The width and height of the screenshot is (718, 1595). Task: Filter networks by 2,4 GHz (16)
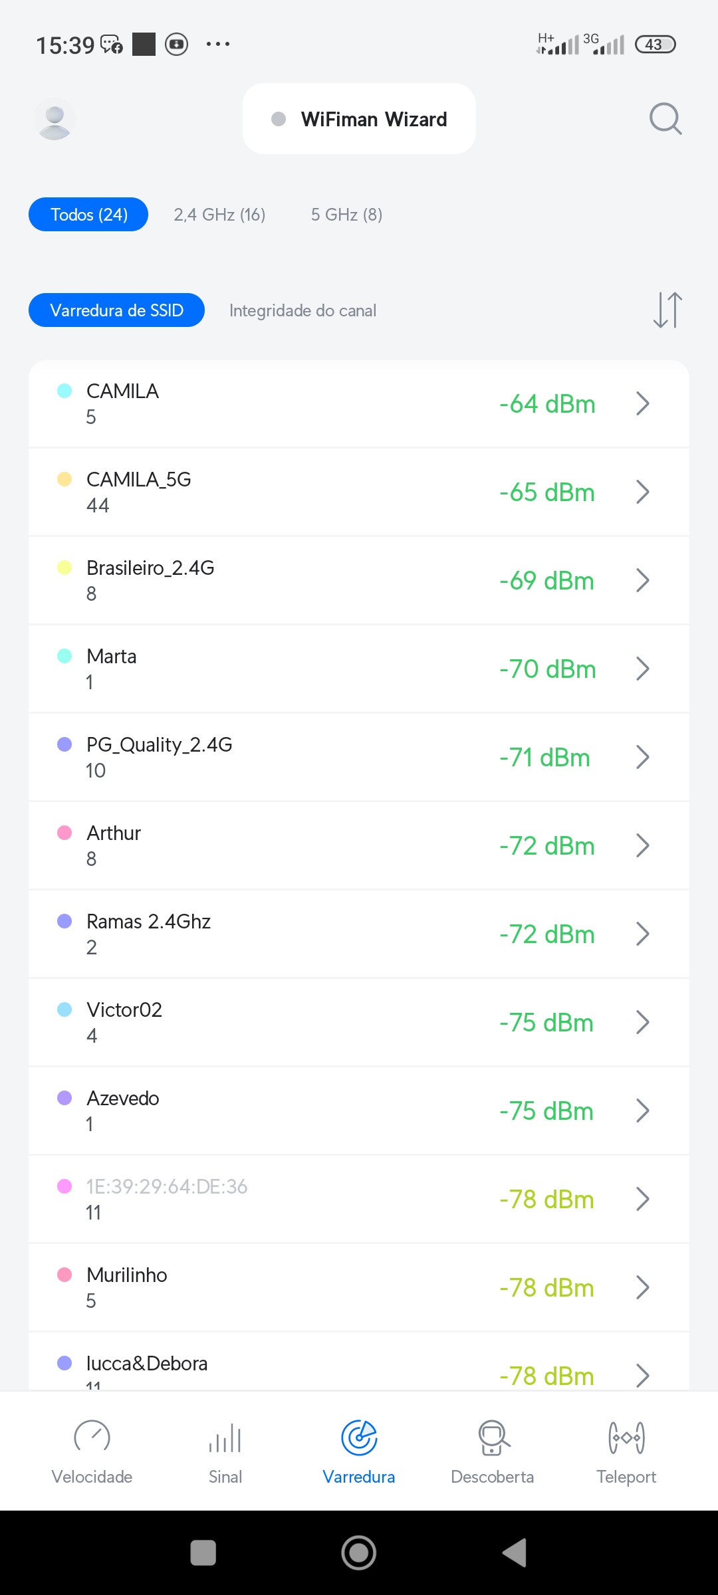(x=219, y=215)
